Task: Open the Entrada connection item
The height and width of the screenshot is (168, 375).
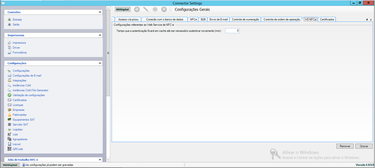Action: (17, 20)
